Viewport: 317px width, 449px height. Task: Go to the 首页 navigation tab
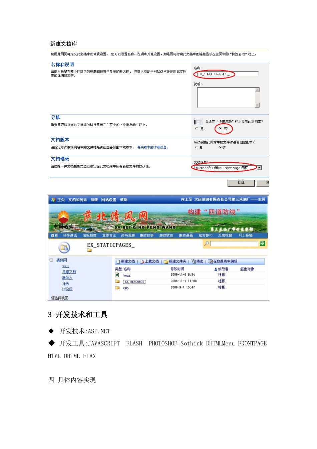(x=54, y=236)
